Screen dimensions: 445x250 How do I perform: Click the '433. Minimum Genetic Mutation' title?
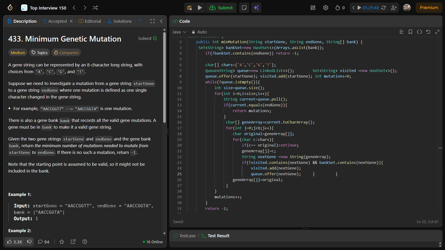coord(65,39)
